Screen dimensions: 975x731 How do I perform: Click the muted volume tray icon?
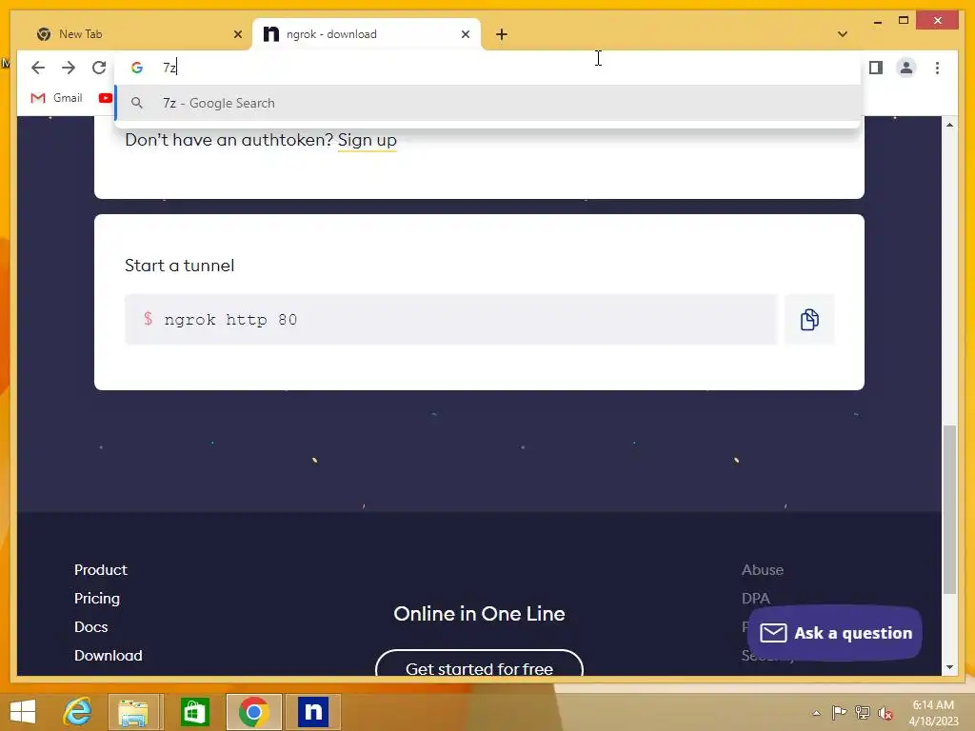(885, 713)
